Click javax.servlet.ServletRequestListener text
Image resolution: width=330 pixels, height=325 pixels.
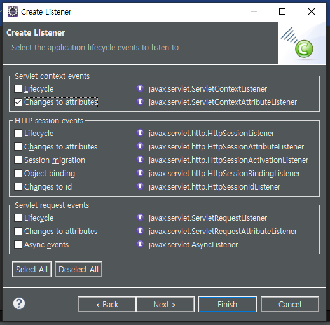pyautogui.click(x=208, y=218)
